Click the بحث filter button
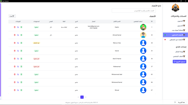188x105 pixels. 12,16
